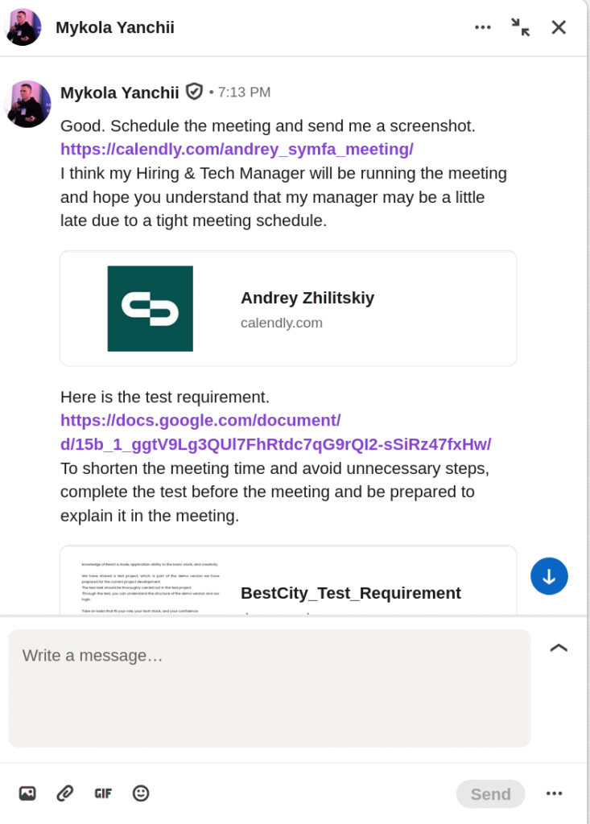Open the GIF picker
This screenshot has height=824, width=590.
coord(103,793)
